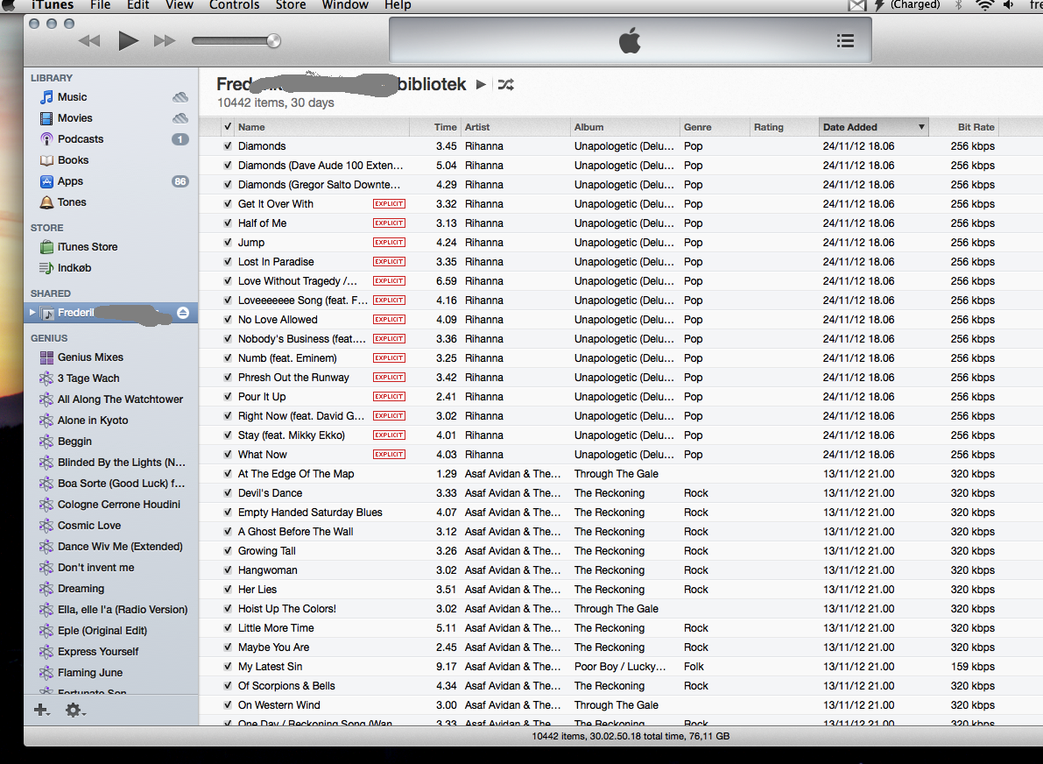
Task: Uncheck the Pour It Up track
Action: tap(228, 397)
